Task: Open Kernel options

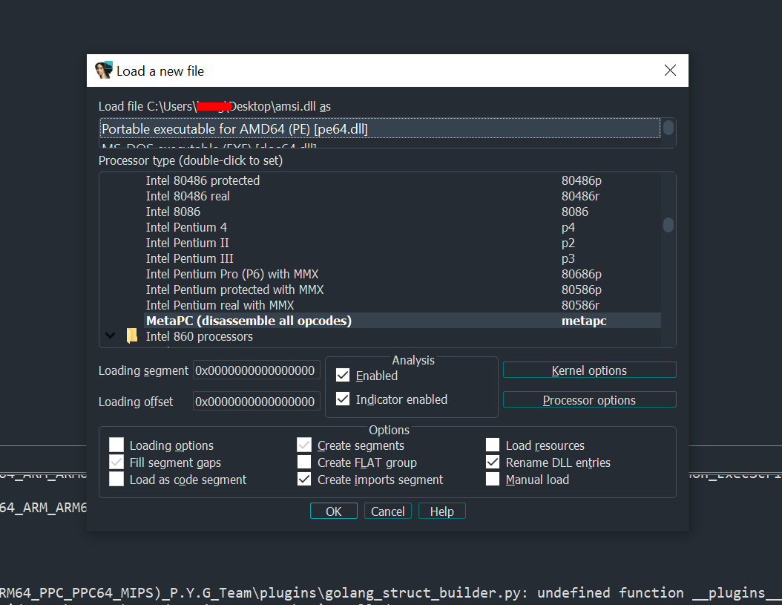Action: [x=590, y=370]
